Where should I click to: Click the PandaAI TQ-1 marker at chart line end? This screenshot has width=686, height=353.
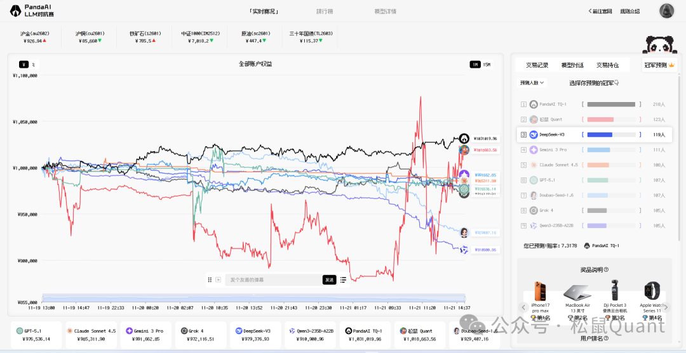pyautogui.click(x=464, y=138)
